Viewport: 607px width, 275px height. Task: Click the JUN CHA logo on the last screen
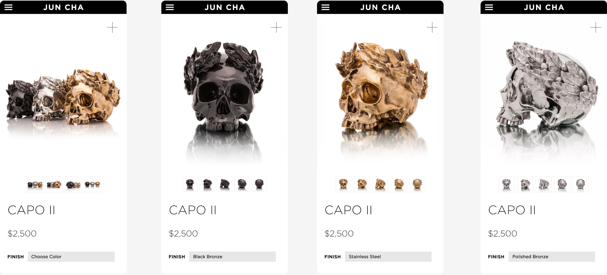point(544,7)
